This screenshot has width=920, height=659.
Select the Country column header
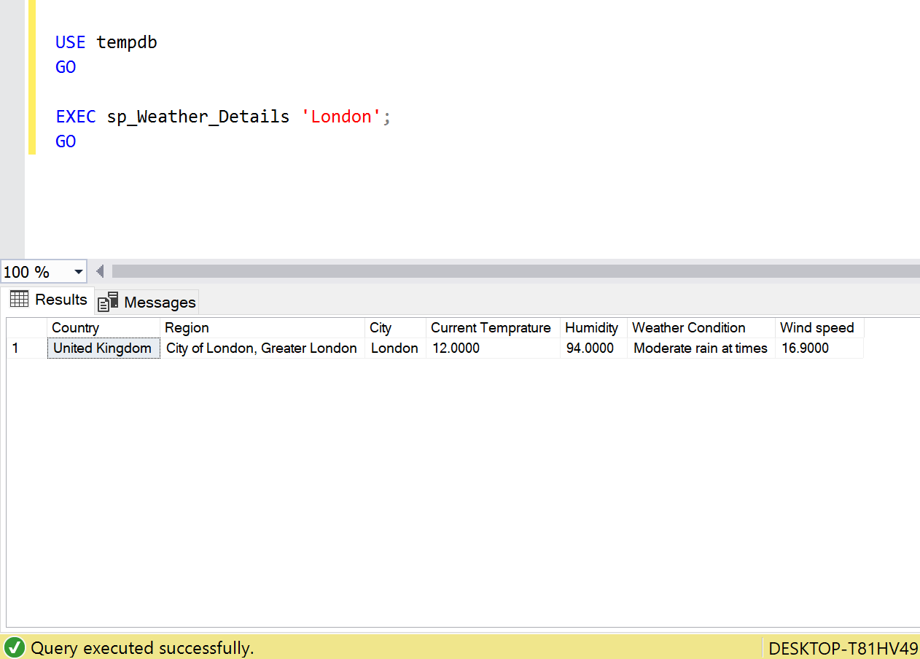(103, 328)
